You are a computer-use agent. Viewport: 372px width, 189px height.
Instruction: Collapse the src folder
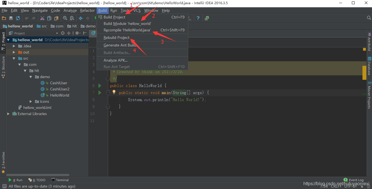coord(14,58)
